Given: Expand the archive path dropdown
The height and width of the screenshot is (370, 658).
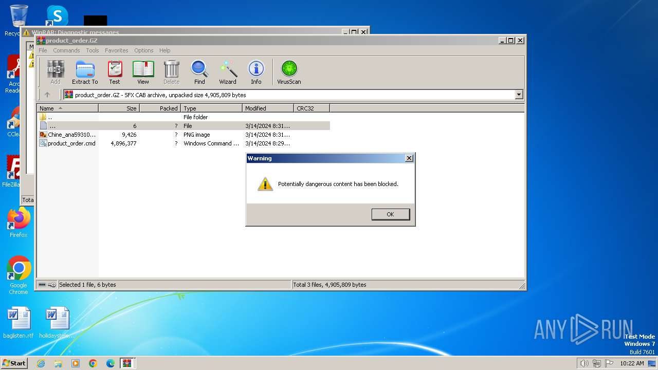Looking at the screenshot, I should click(x=519, y=95).
